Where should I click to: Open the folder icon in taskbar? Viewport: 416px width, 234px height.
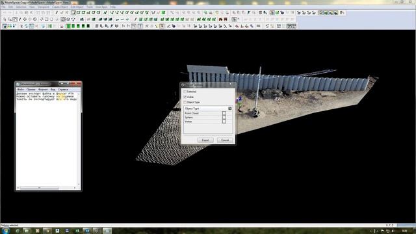pyautogui.click(x=27, y=231)
